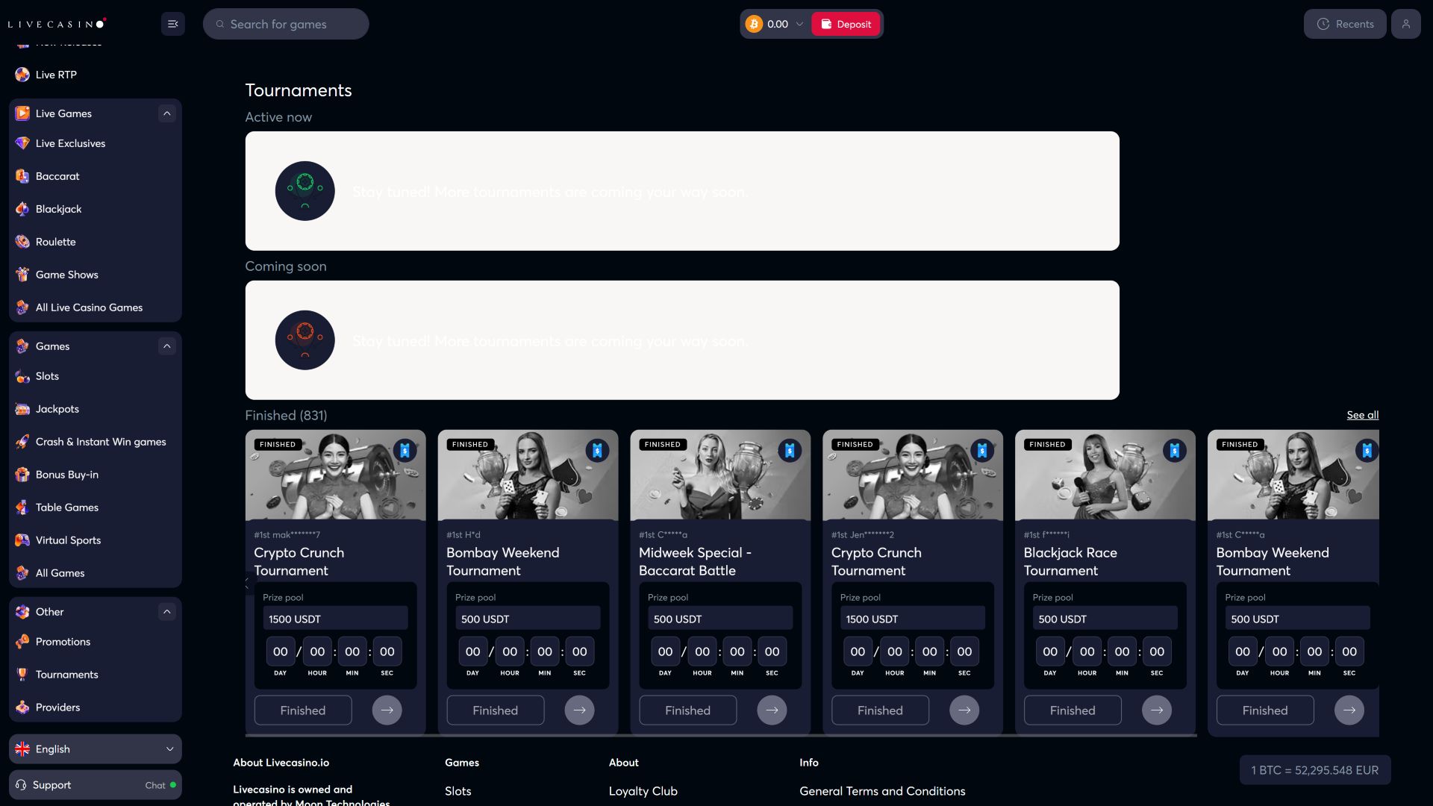Click the Search for games field
Screen dimensions: 1433x806
point(286,24)
